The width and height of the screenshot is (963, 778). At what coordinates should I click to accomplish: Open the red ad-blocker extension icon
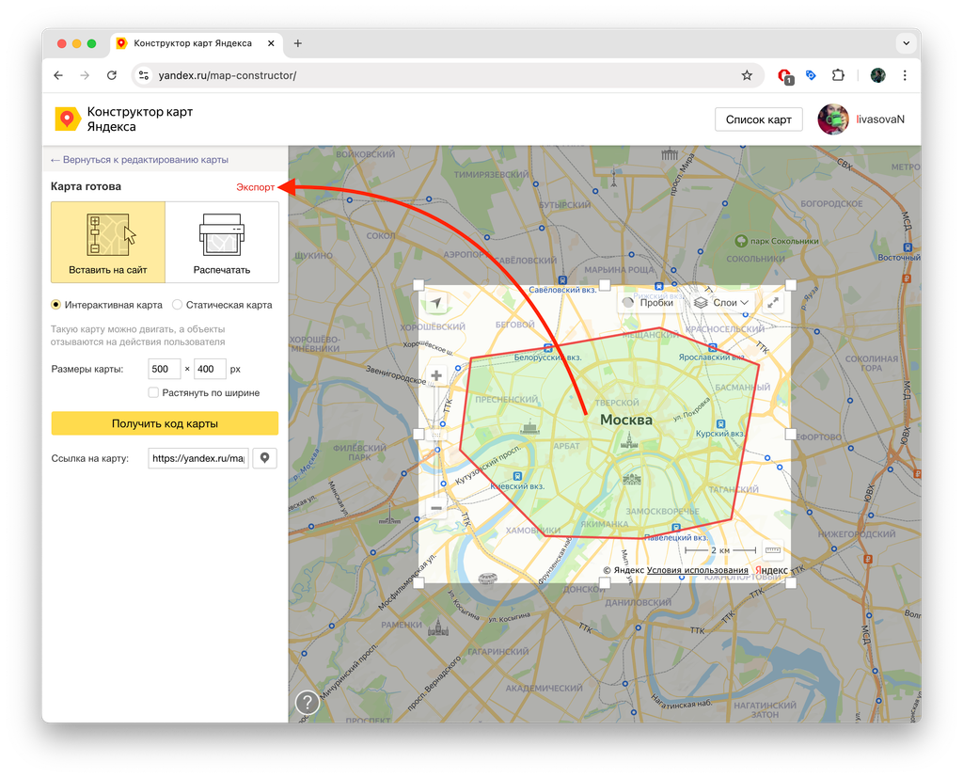point(784,76)
